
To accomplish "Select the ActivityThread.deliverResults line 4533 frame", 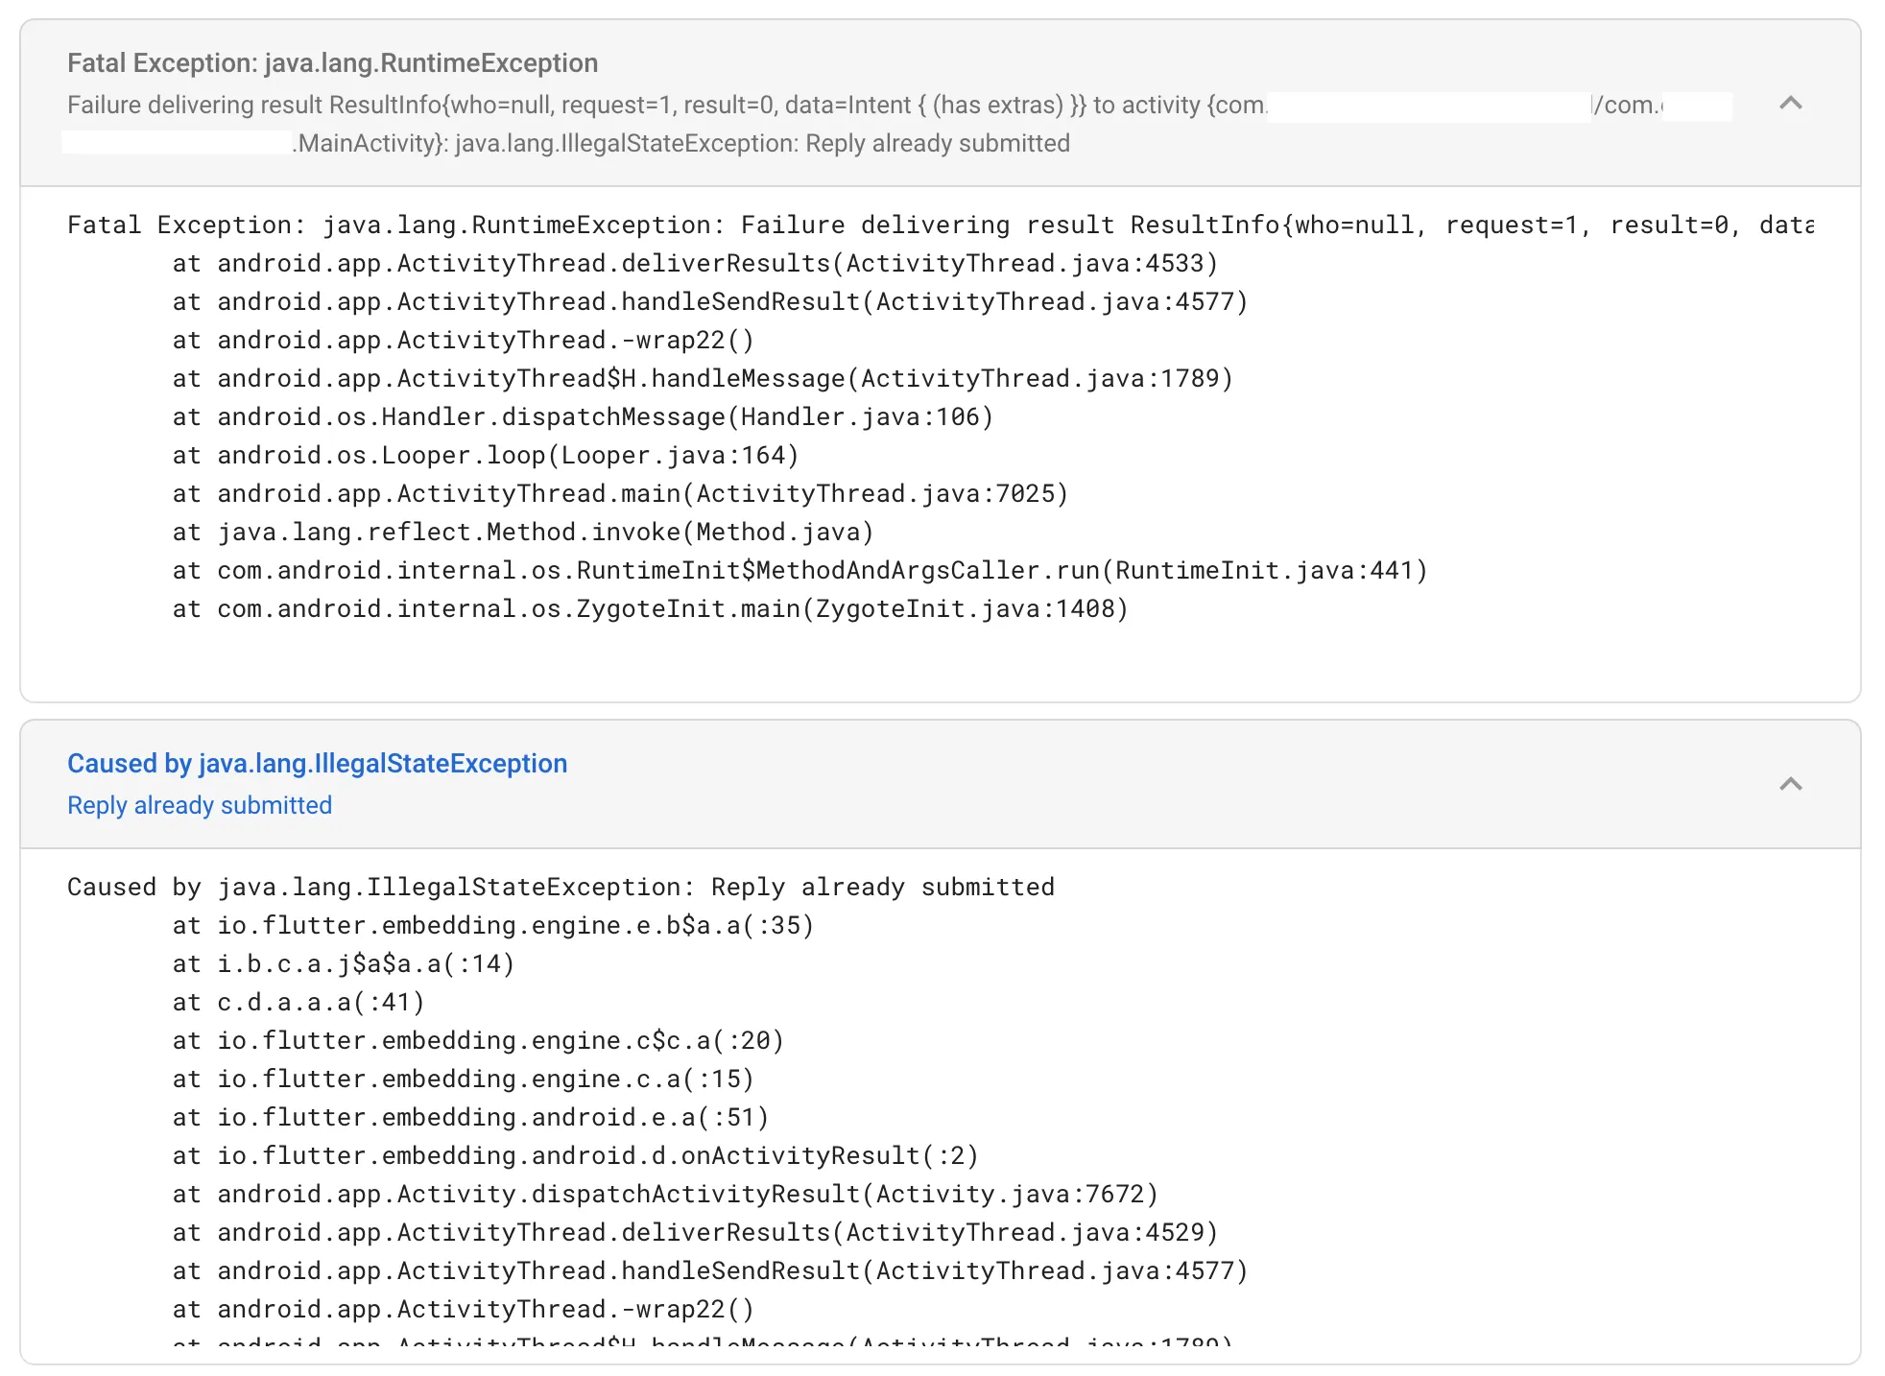I will coord(695,264).
